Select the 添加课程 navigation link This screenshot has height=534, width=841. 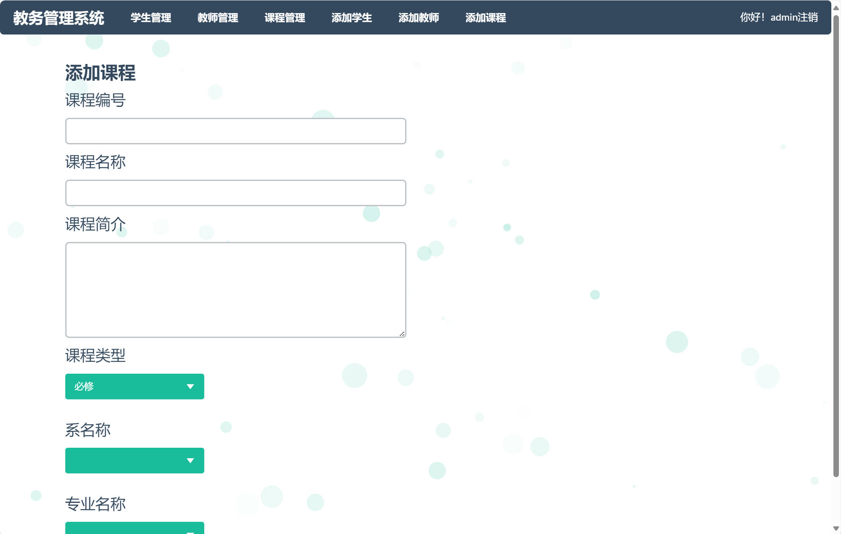(x=486, y=18)
